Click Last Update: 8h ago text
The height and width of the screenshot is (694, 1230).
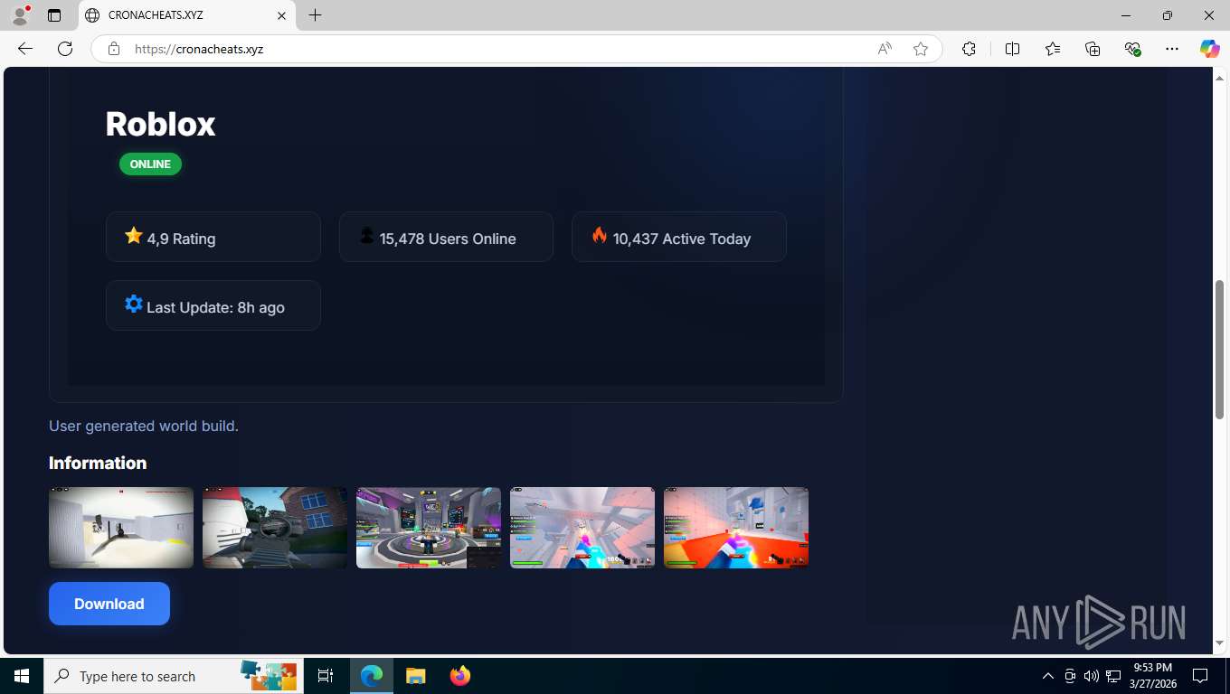point(215,307)
